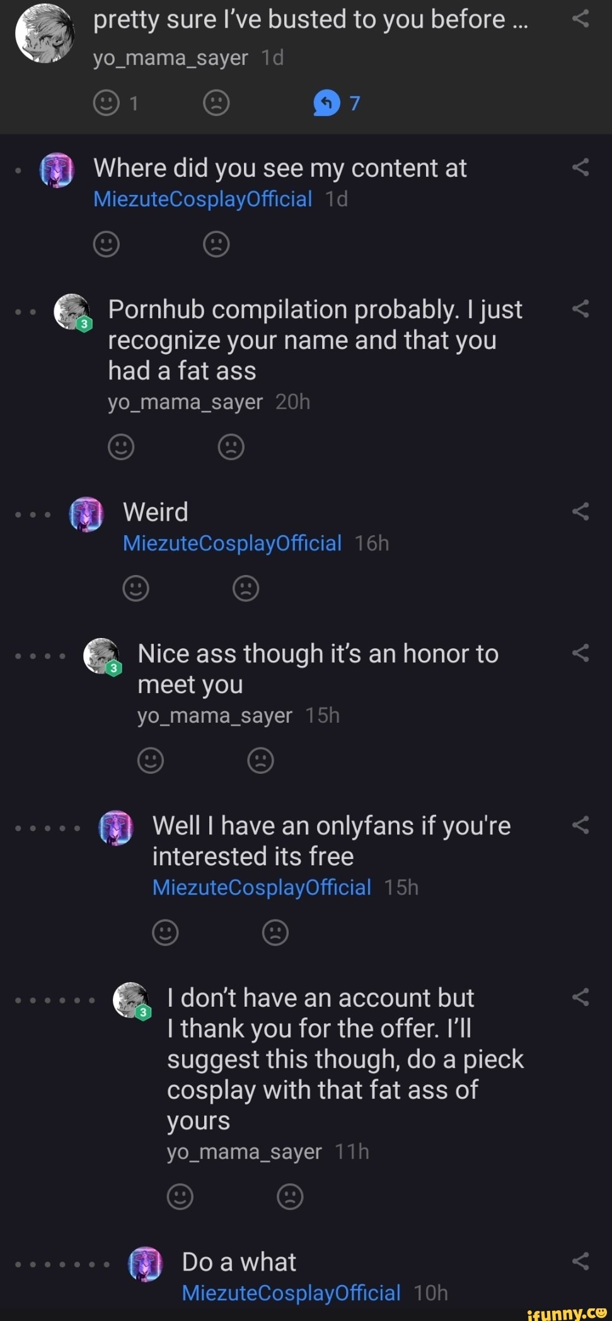The height and width of the screenshot is (1321, 612).
Task: Open MiezuteCosplayOfficial profile link under "Weird"
Action: click(x=232, y=543)
